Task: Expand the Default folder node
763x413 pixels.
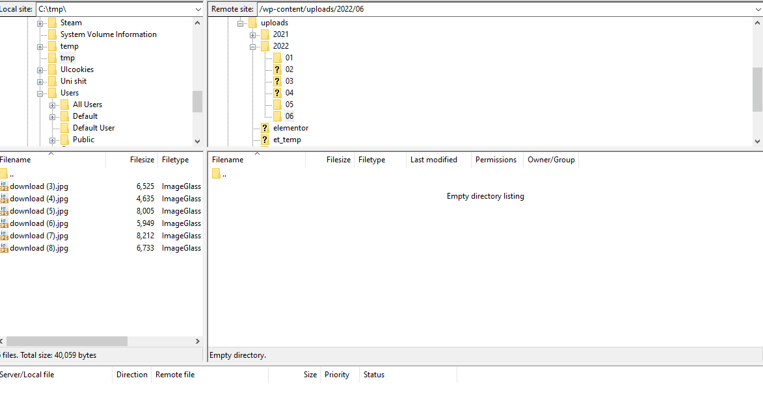Action: (x=53, y=117)
